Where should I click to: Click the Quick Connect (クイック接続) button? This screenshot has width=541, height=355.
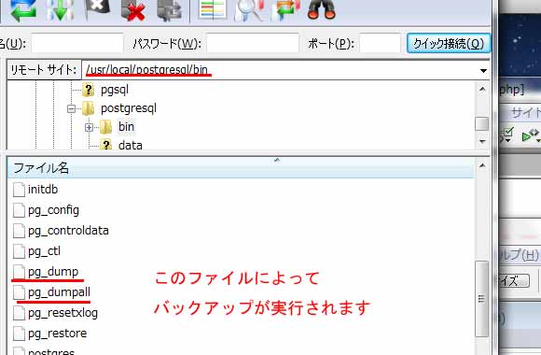click(x=448, y=44)
